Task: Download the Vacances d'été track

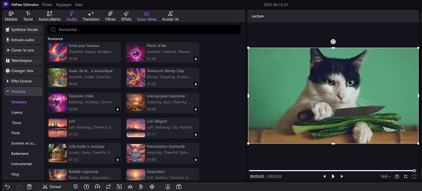Action: click(118, 109)
